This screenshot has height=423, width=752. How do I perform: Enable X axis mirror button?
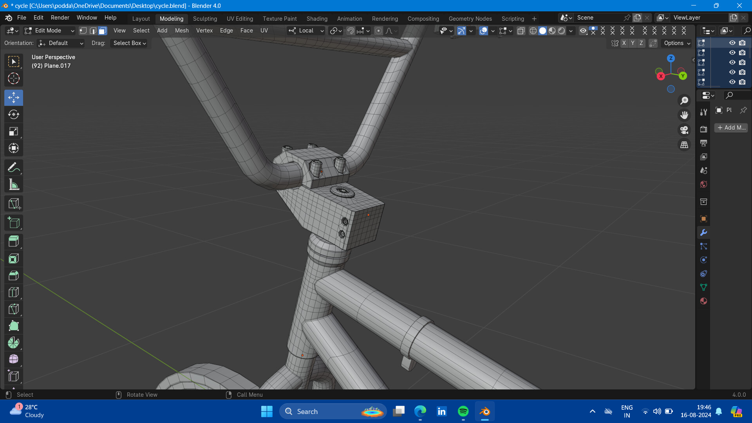[x=624, y=43]
